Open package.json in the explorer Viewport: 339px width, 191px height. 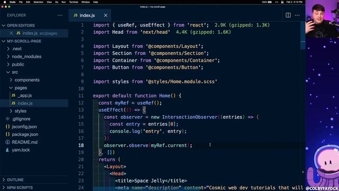click(25, 134)
